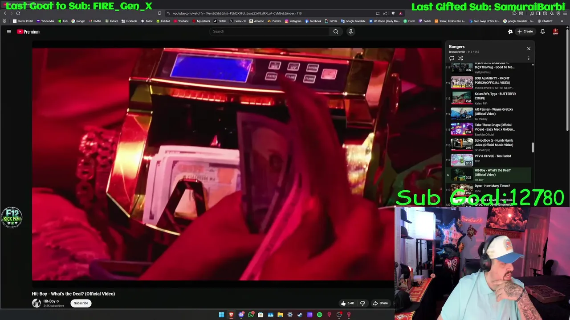Open Google Translate bookmark

click(353, 21)
